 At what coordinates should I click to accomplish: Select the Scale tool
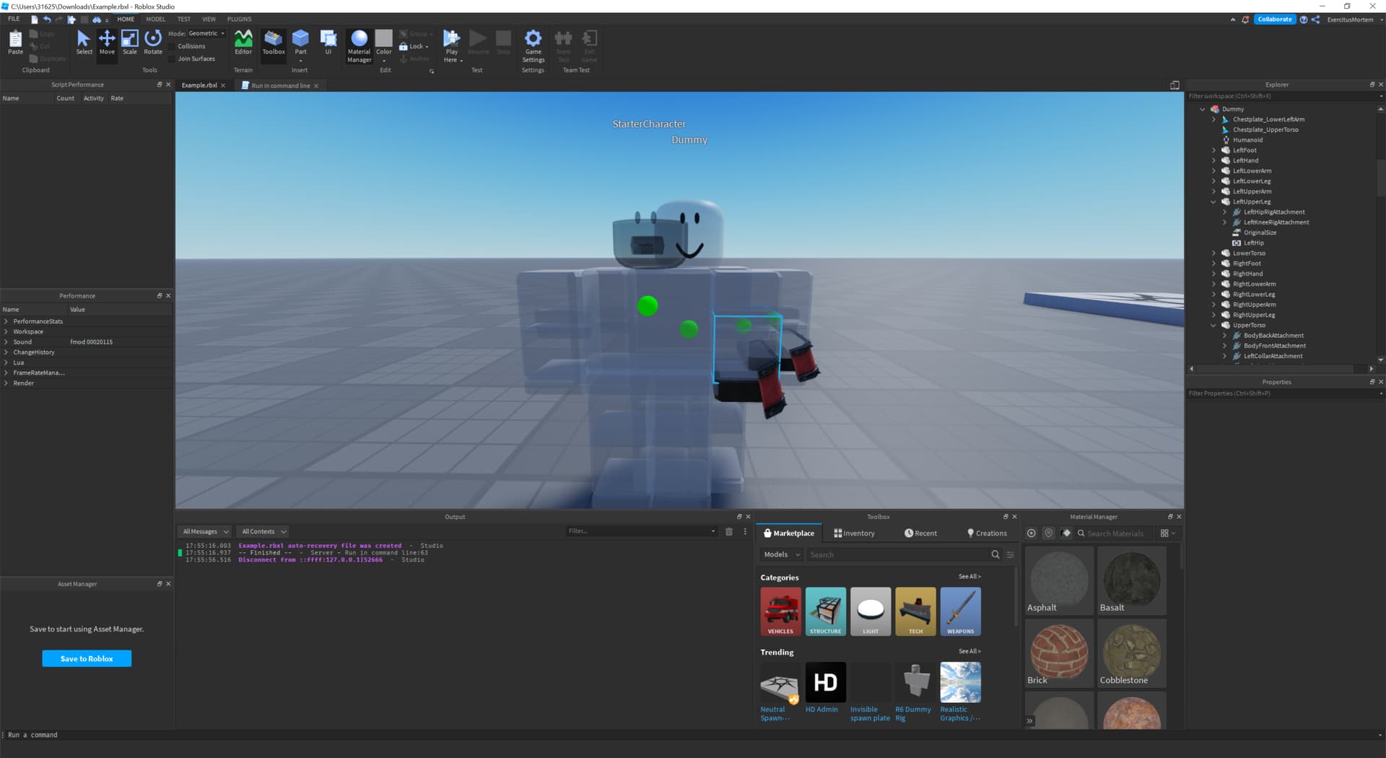[x=130, y=42]
